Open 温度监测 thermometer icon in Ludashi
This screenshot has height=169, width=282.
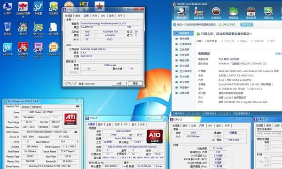pos(199,13)
